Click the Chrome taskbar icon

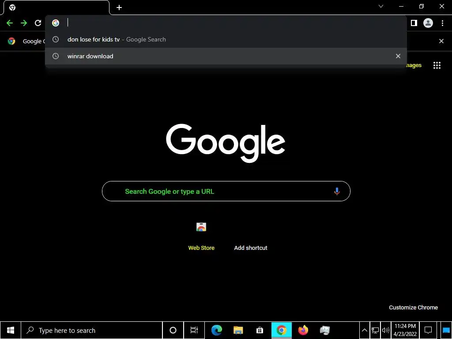point(281,330)
